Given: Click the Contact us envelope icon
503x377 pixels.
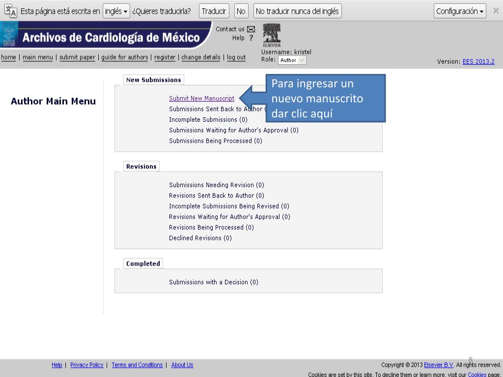Looking at the screenshot, I should pos(251,29).
